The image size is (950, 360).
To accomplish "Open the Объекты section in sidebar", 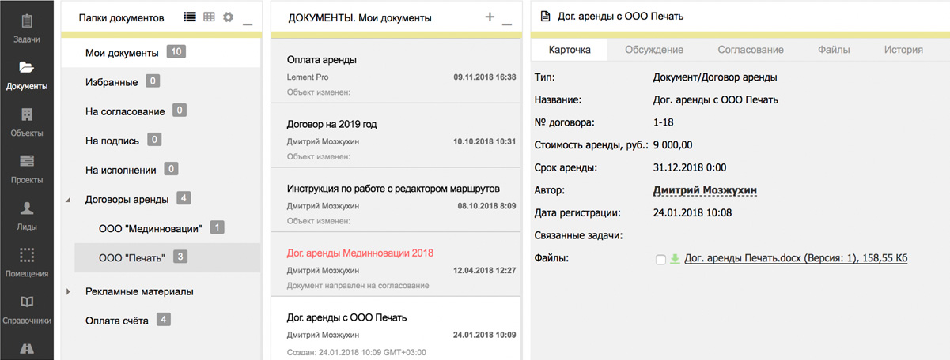I will (27, 122).
